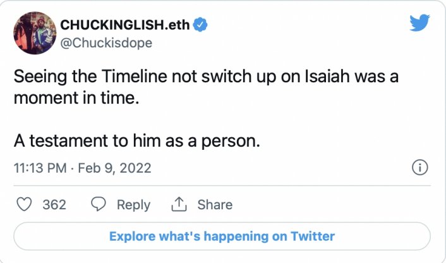Viewport: 446px width, 263px height.
Task: Like the tweet with the heart icon
Action: click(24, 205)
